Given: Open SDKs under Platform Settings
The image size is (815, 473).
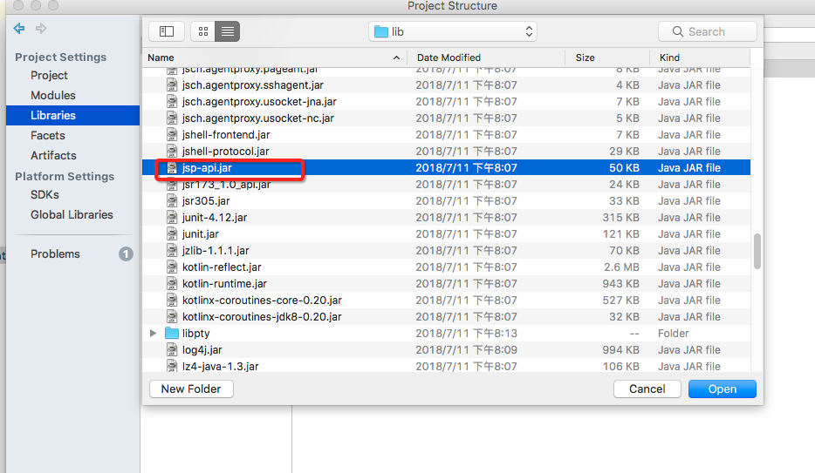Looking at the screenshot, I should (x=45, y=194).
